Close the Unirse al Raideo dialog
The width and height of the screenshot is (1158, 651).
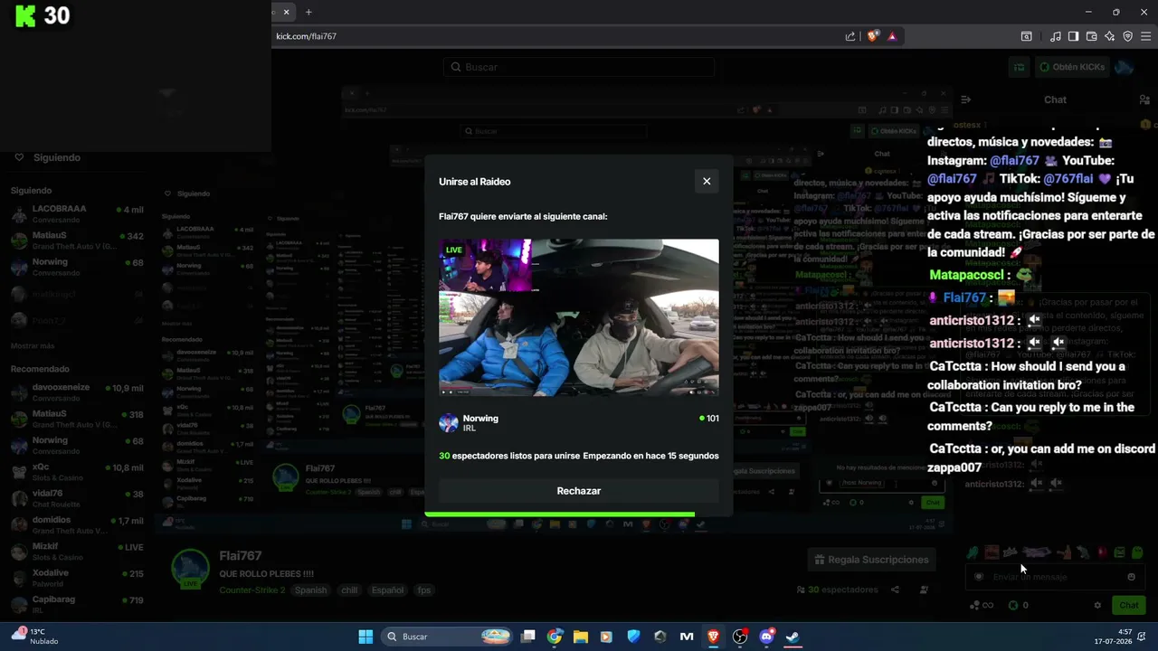click(x=707, y=182)
